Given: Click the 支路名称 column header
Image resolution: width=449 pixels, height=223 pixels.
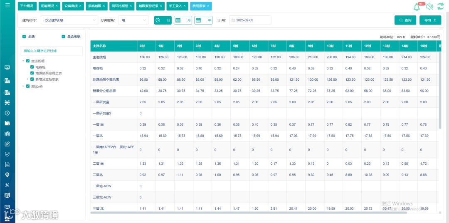Looking at the screenshot, I should pos(113,46).
